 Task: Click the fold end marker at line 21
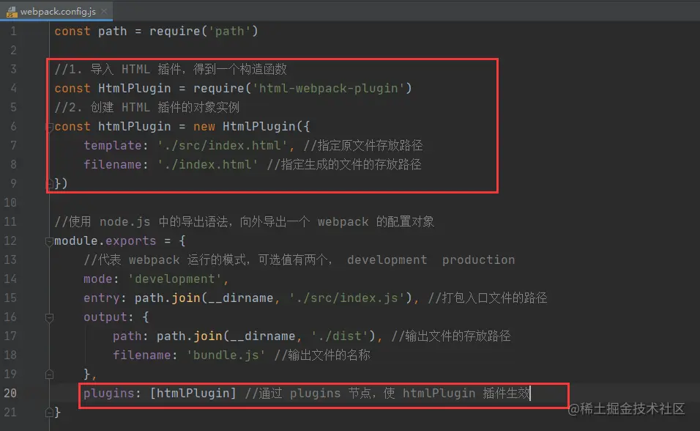[x=50, y=412]
